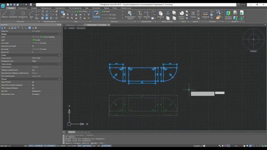Toggle ШАГ (snap step) in status bar
Image resolution: width=267 pixels, height=150 pixels.
pyautogui.click(x=26, y=146)
